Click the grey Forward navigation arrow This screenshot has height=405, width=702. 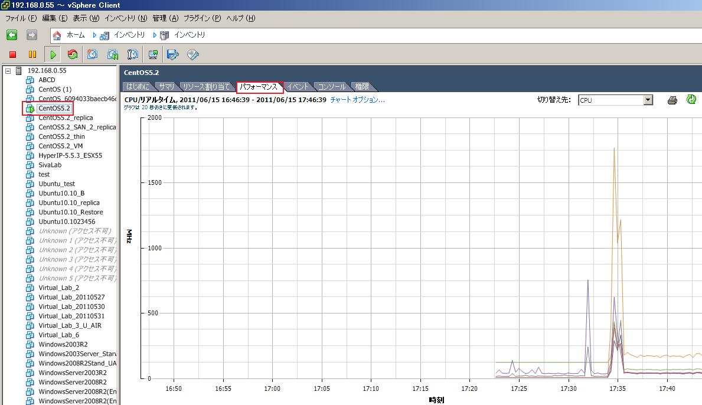click(x=32, y=35)
